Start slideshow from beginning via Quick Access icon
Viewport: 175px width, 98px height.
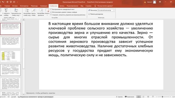coord(11,2)
